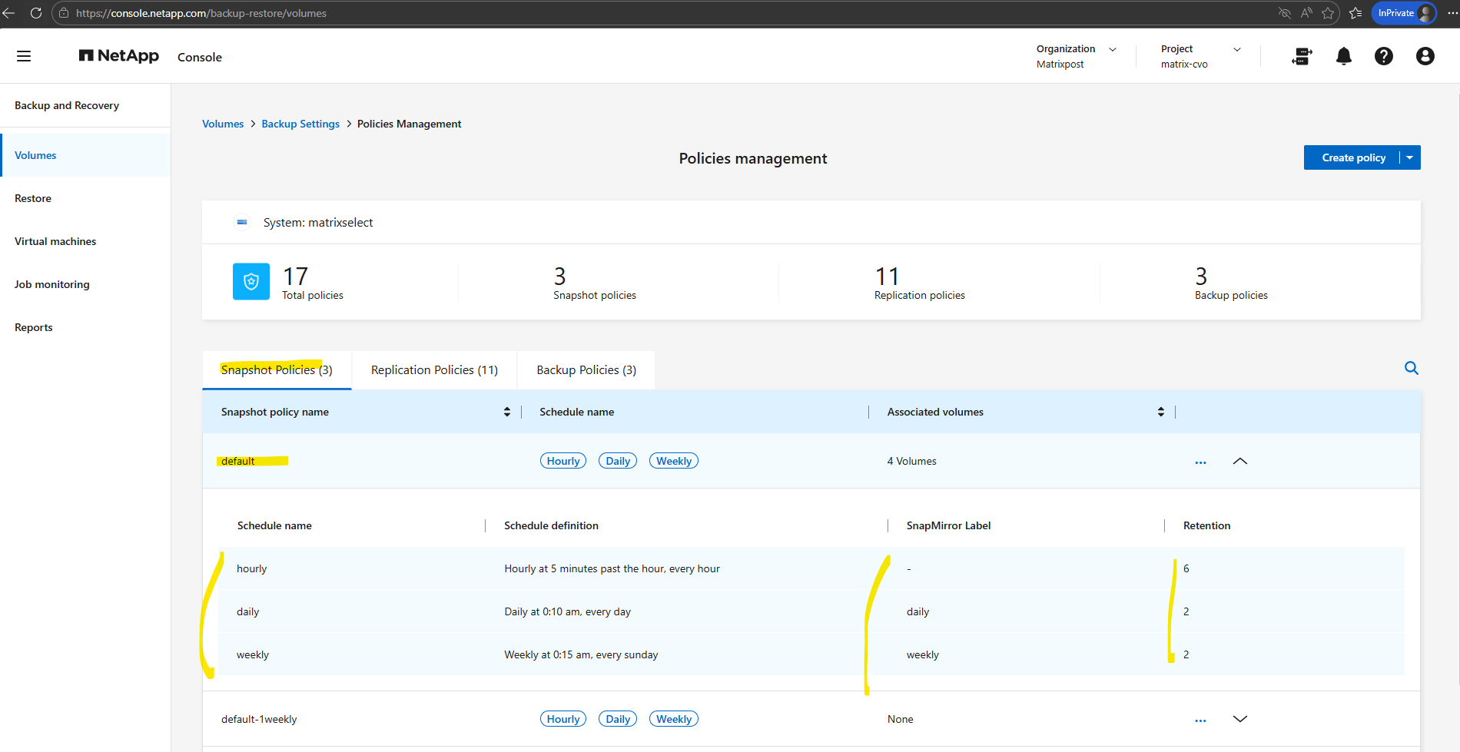Viewport: 1460px width, 752px height.
Task: Open the hamburger navigation menu
Action: pos(24,56)
